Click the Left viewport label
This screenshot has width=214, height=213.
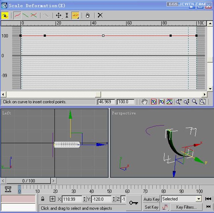[x=6, y=113]
